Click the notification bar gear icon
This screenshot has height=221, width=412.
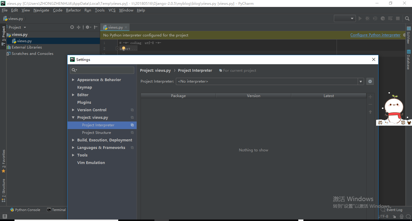pos(404,35)
